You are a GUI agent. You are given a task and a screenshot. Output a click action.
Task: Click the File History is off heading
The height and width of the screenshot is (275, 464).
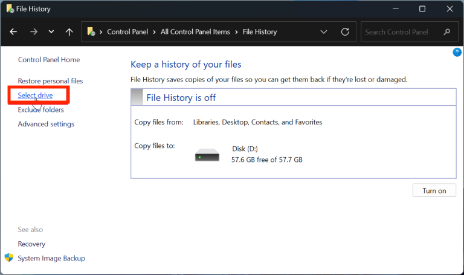pyautogui.click(x=181, y=98)
